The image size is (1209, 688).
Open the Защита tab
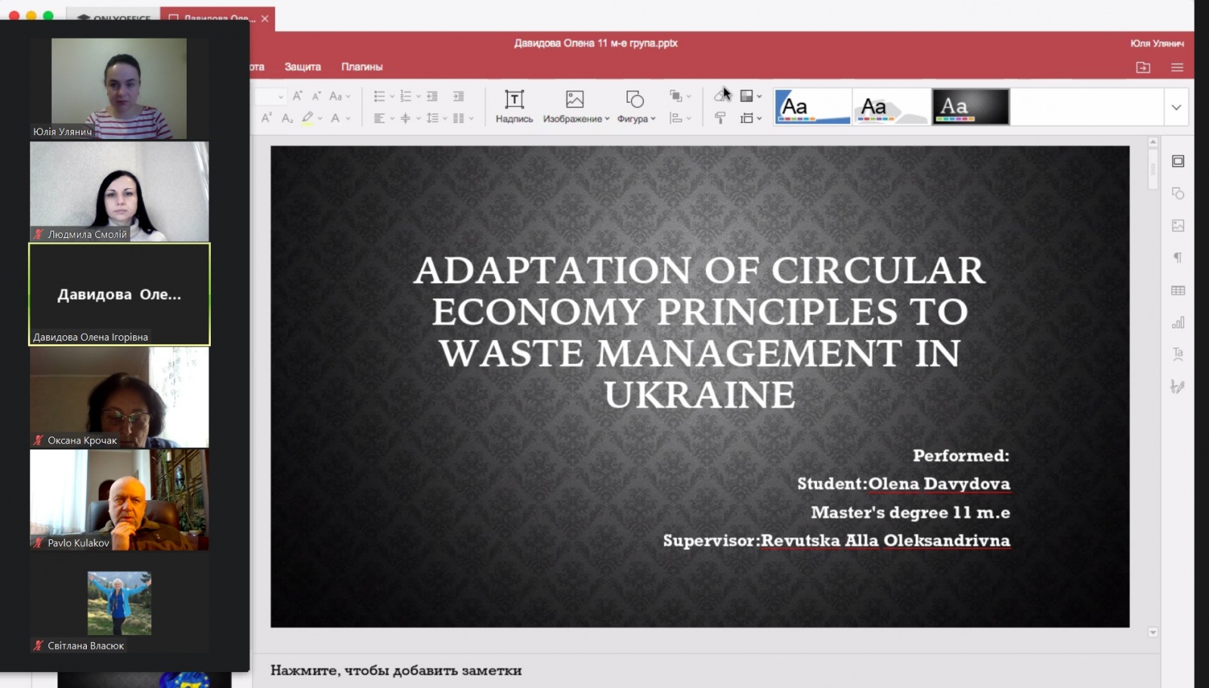click(x=302, y=66)
